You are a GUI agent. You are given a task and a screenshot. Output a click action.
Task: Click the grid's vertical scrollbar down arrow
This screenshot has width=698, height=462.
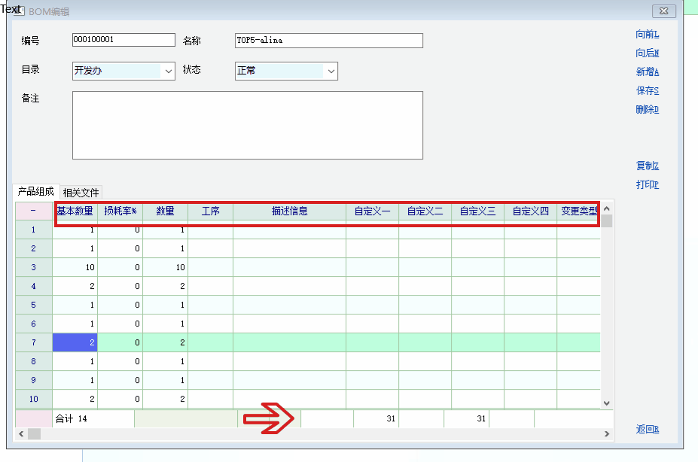607,403
